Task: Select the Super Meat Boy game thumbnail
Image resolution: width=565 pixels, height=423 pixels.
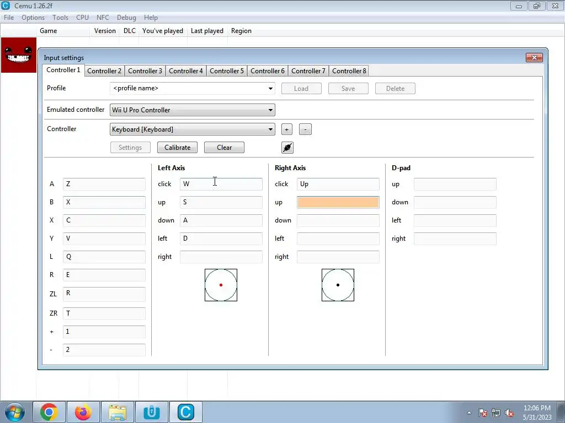Action: click(19, 55)
